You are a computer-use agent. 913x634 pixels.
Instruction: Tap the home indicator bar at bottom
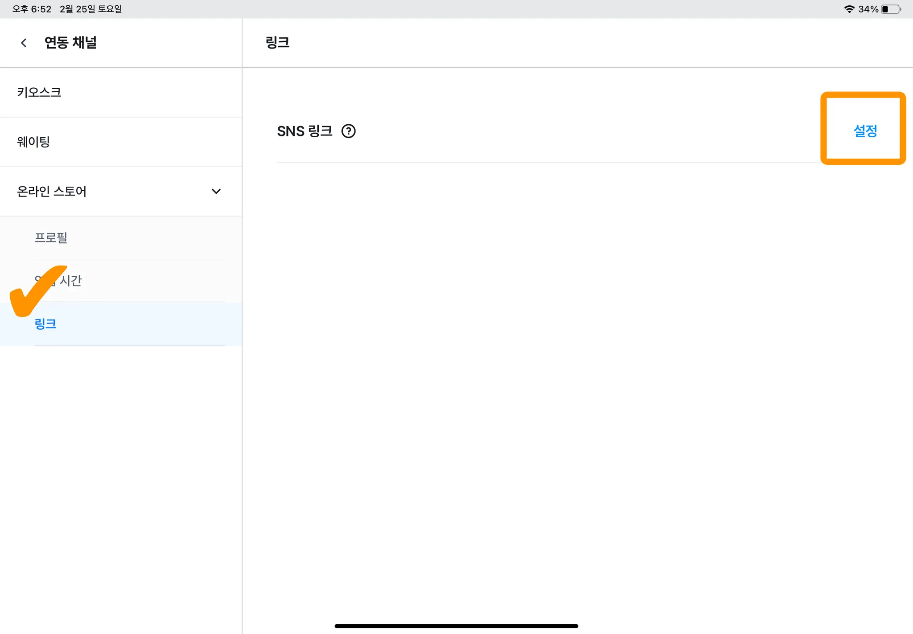coord(456,626)
